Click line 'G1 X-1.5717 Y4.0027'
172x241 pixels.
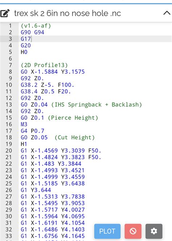click(53, 210)
